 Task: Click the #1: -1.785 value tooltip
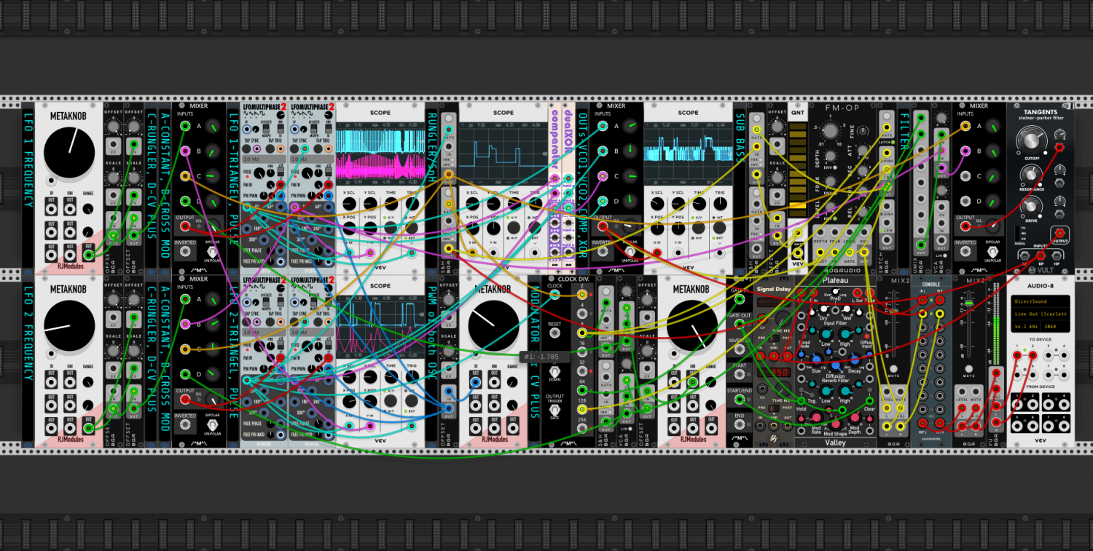coord(544,357)
